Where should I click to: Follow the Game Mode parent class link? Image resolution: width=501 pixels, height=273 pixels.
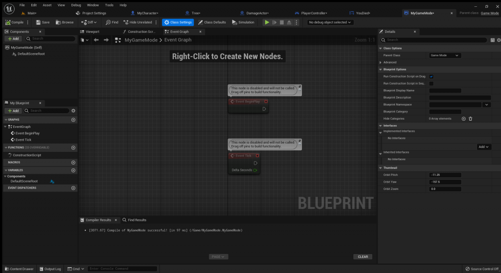coord(489,13)
